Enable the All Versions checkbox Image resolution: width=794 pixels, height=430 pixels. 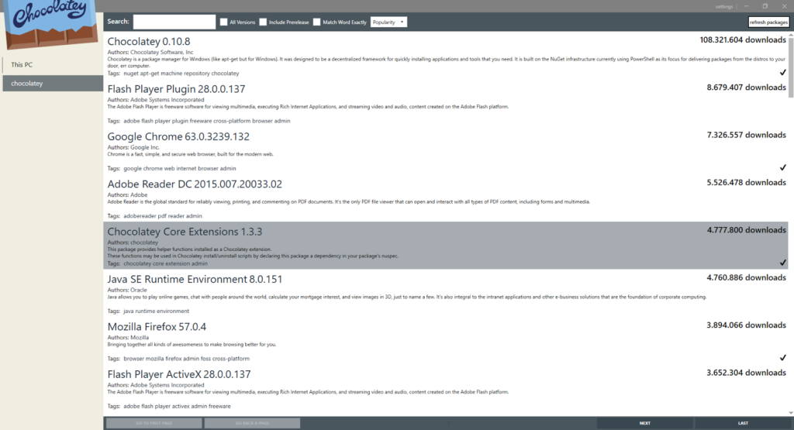[x=223, y=22]
